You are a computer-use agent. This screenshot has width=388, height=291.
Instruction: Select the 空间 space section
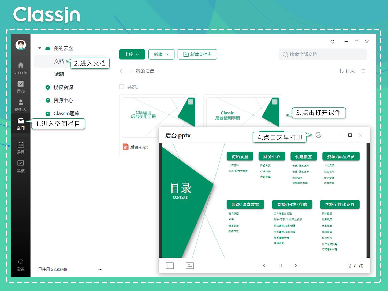20,124
